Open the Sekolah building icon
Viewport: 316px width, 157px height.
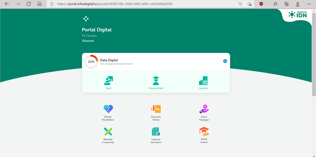[203, 80]
